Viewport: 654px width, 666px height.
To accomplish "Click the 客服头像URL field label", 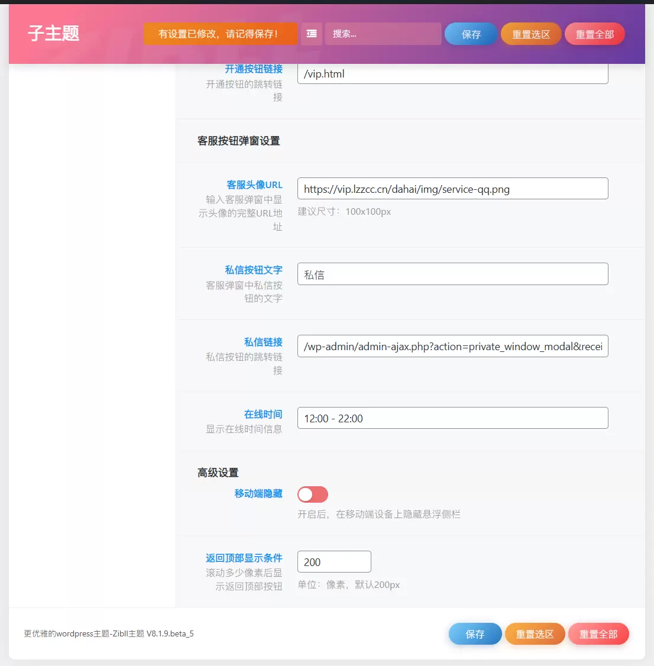I will click(x=254, y=185).
